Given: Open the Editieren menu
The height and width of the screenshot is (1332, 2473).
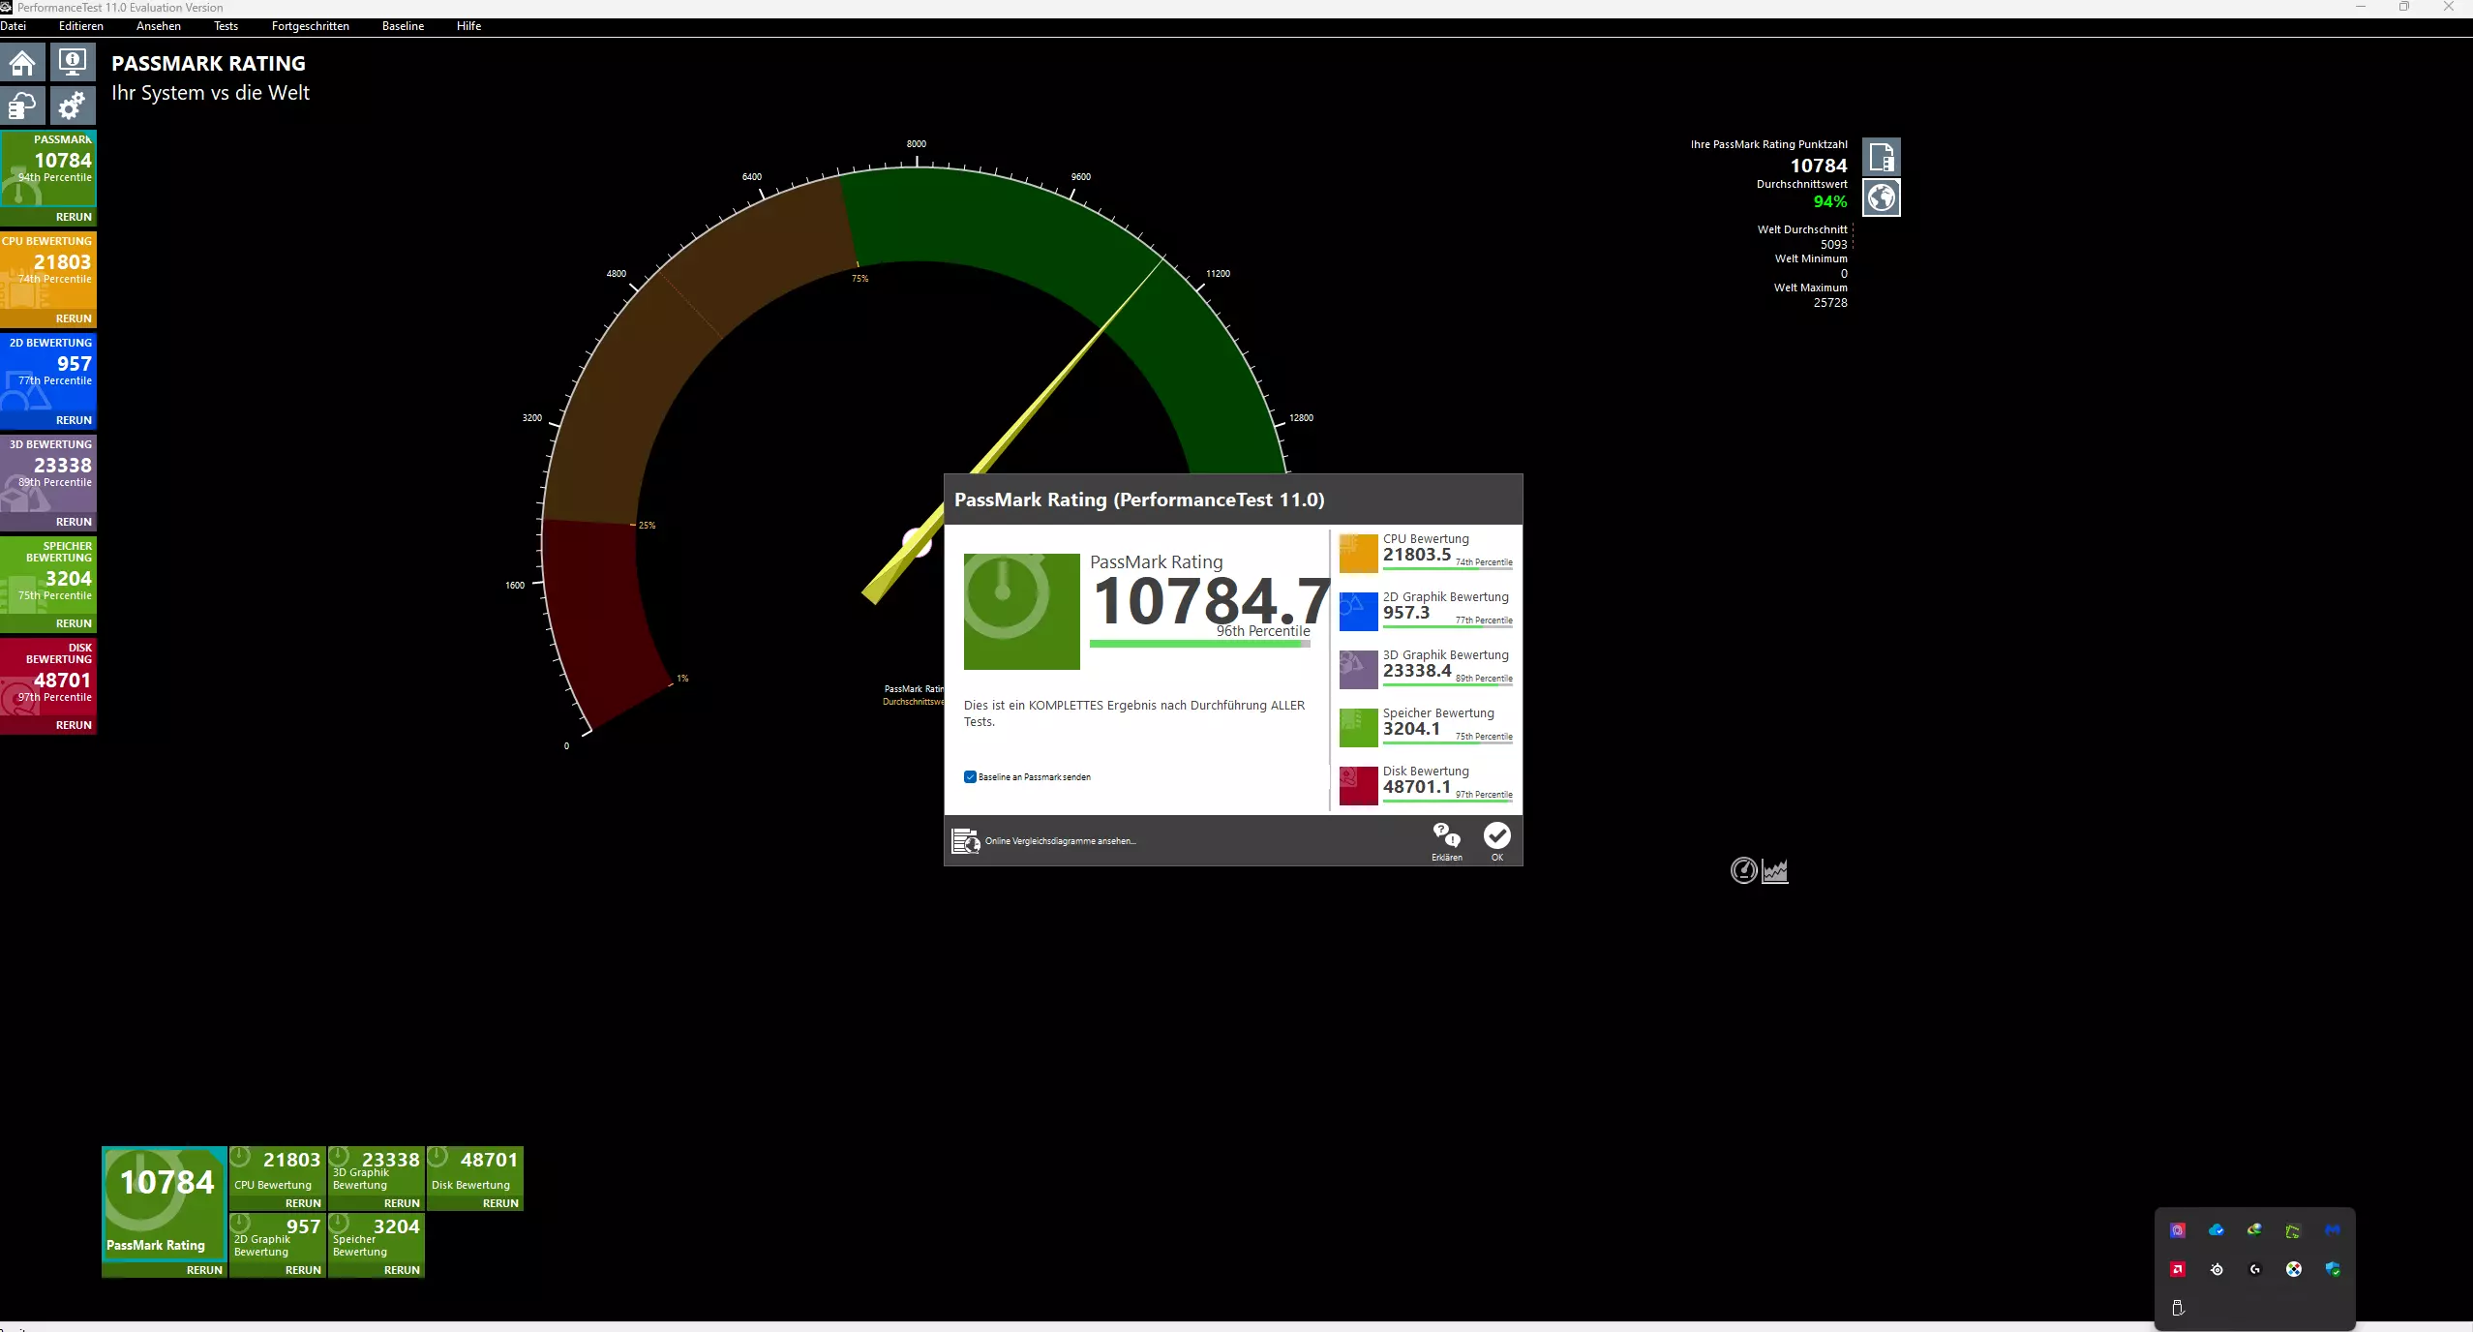Looking at the screenshot, I should point(81,26).
